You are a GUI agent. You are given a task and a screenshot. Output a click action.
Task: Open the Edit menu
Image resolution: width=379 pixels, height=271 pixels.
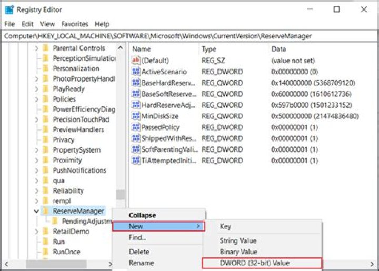click(27, 24)
